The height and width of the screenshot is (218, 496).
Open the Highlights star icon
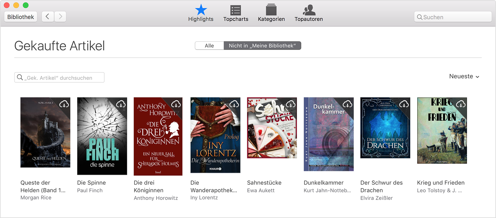(x=201, y=10)
